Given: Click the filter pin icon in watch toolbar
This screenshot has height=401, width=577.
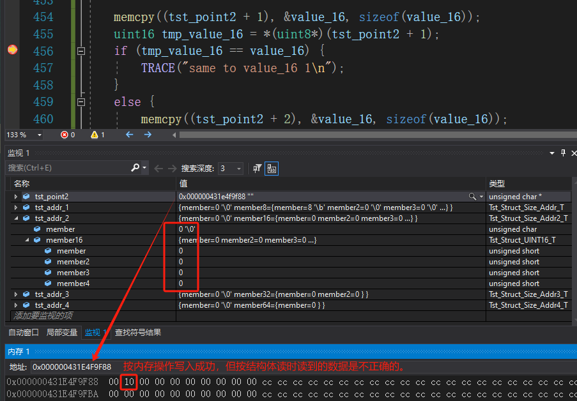Looking at the screenshot, I should [x=257, y=169].
